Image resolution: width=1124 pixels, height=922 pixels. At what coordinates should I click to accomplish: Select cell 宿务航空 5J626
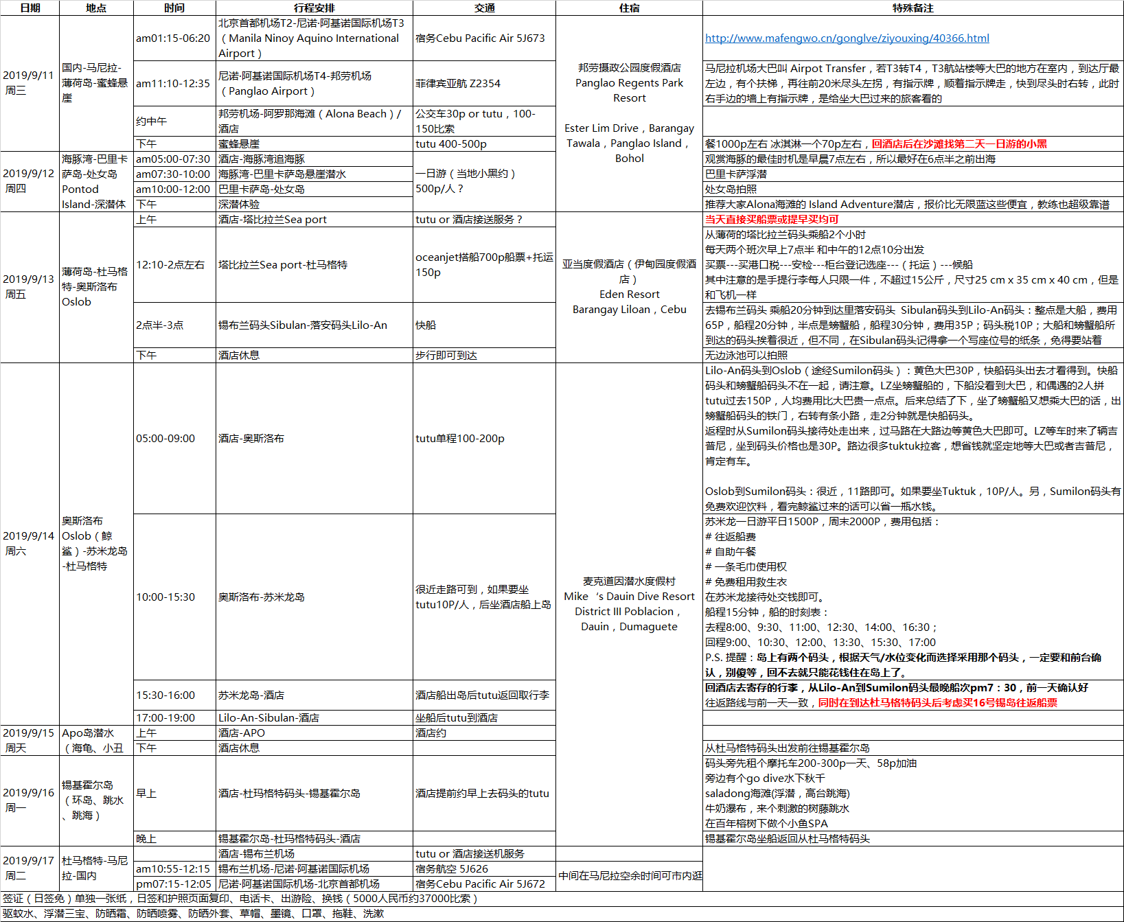pyautogui.click(x=484, y=869)
